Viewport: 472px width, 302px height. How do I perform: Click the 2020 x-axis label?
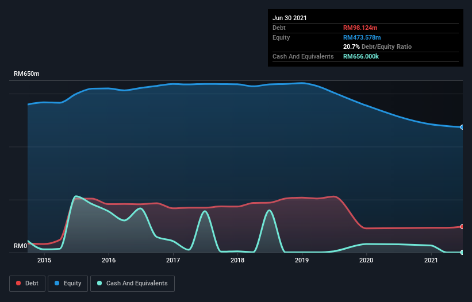click(366, 260)
